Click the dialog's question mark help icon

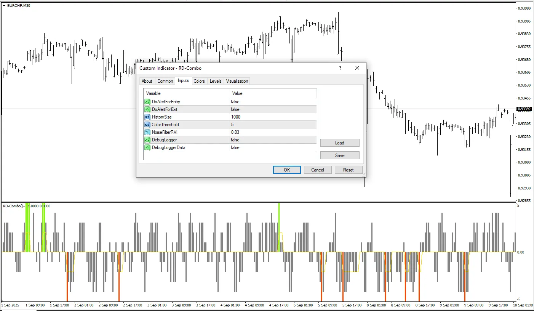click(340, 68)
